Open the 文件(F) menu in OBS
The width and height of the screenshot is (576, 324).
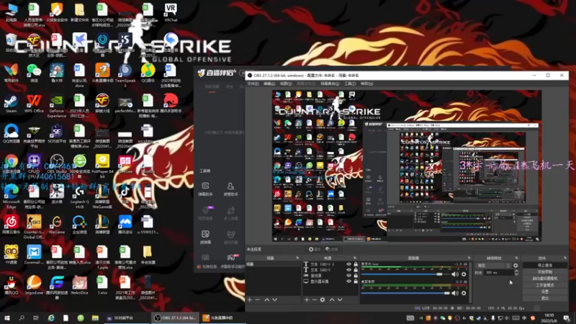253,84
